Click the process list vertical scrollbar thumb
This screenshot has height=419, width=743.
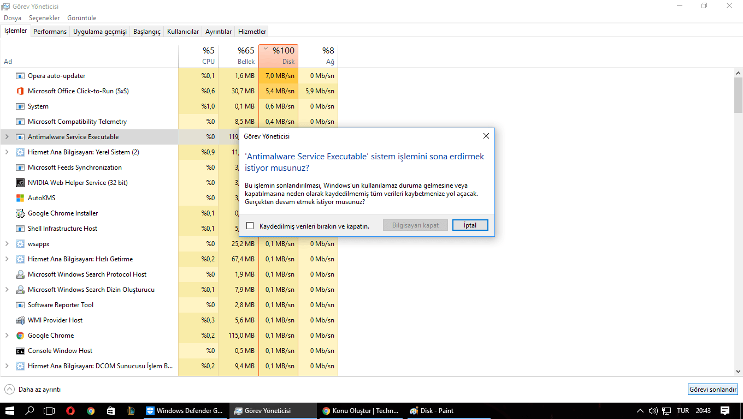pos(738,94)
